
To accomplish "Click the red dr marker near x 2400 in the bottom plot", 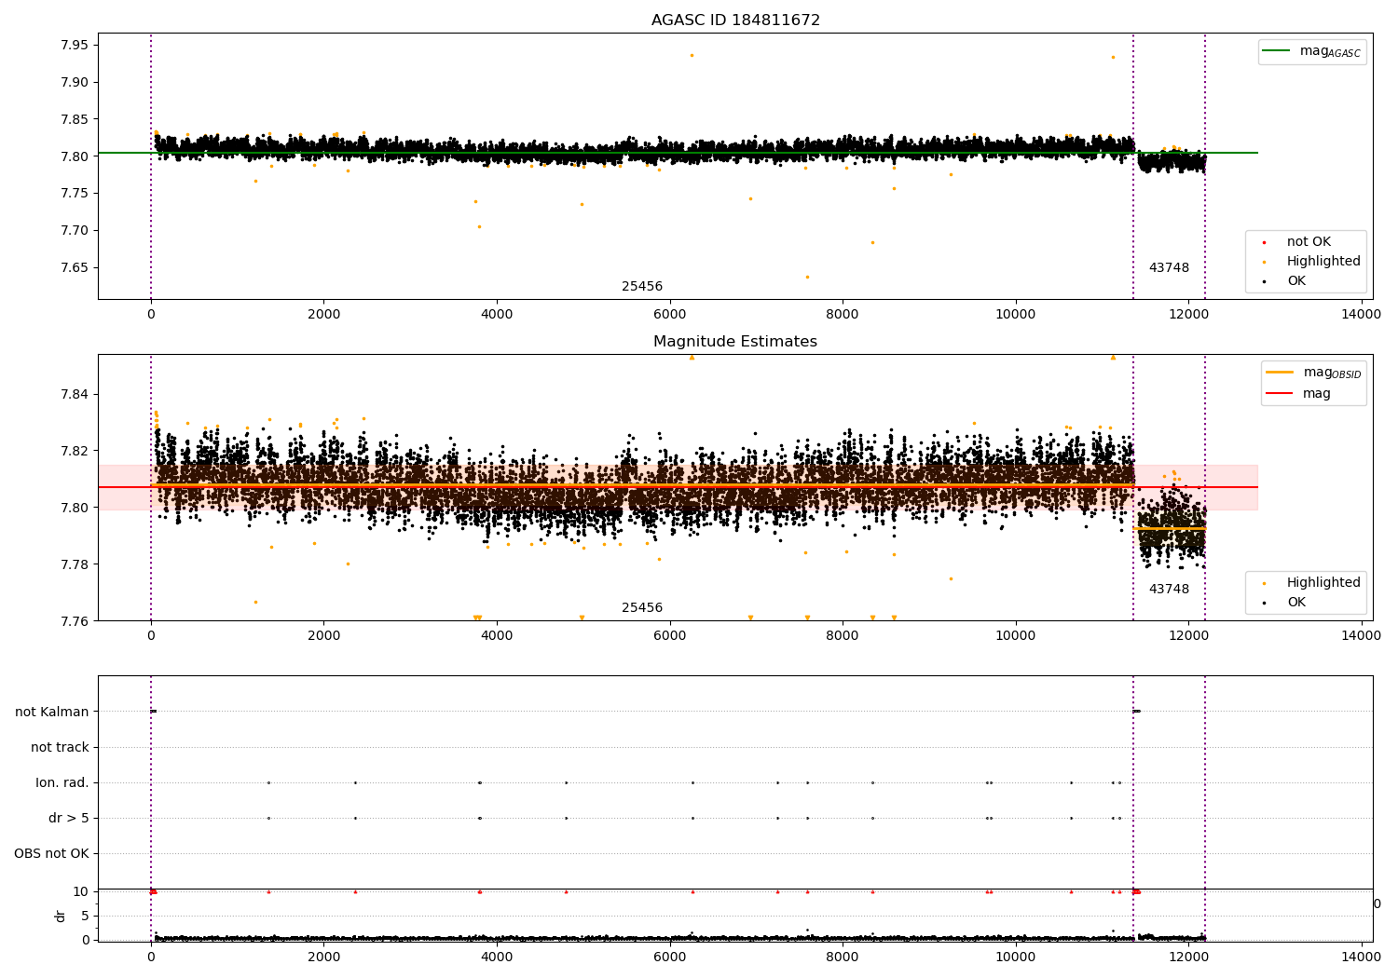I will pos(355,892).
